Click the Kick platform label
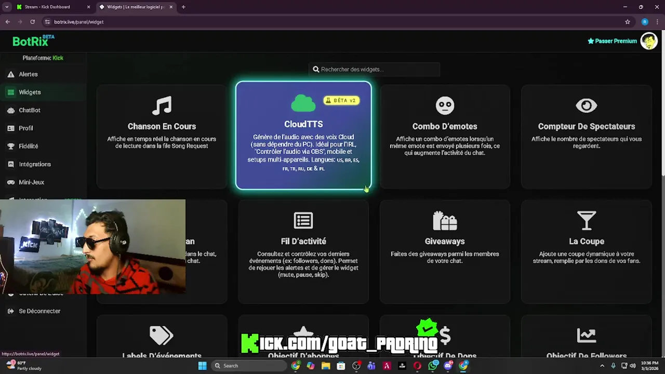Image resolution: width=665 pixels, height=374 pixels. point(58,58)
